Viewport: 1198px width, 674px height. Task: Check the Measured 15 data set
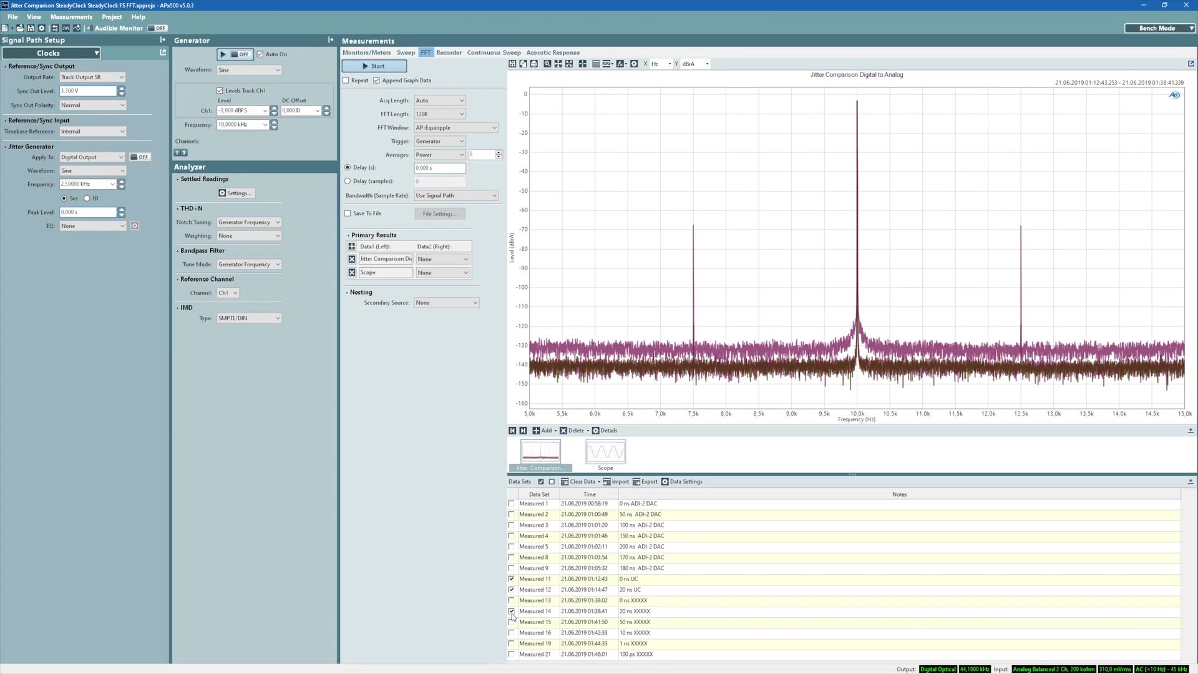point(512,622)
